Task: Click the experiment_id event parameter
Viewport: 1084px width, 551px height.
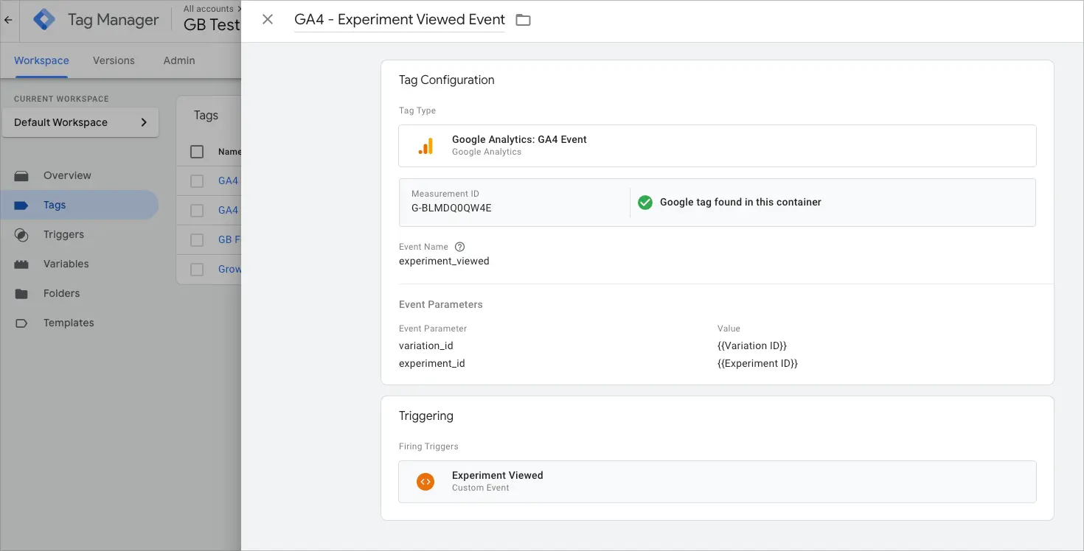Action: coord(432,363)
